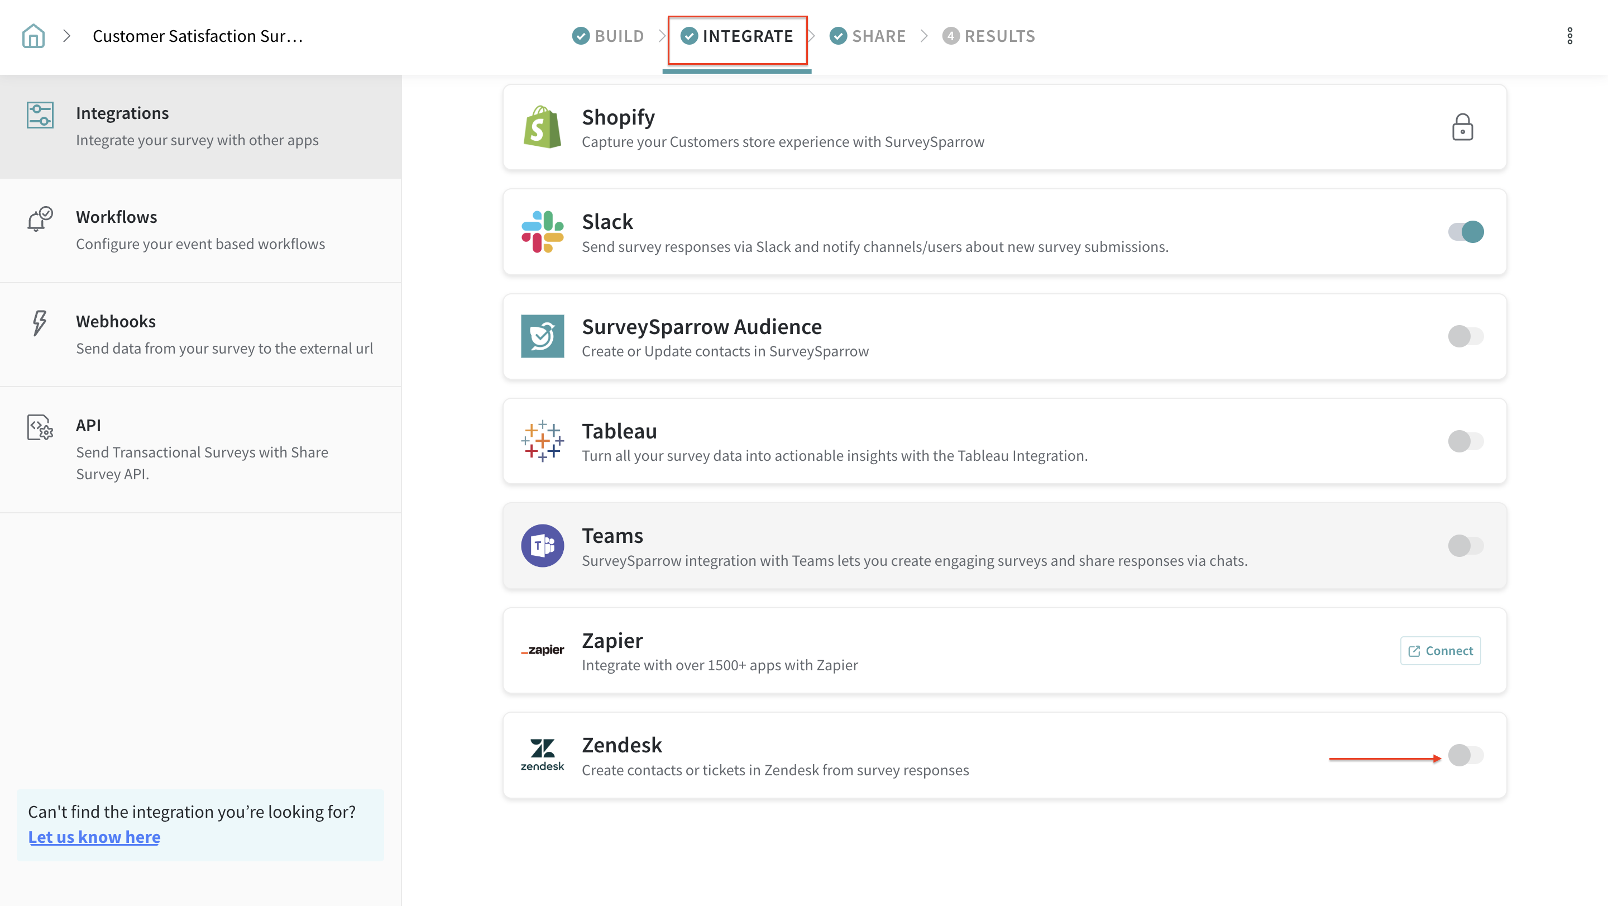Click the home icon in breadcrumb
The image size is (1608, 906).
(x=33, y=36)
